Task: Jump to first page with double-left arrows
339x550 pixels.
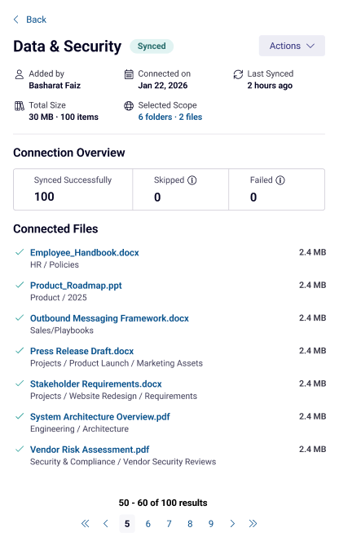Action: pos(85,524)
